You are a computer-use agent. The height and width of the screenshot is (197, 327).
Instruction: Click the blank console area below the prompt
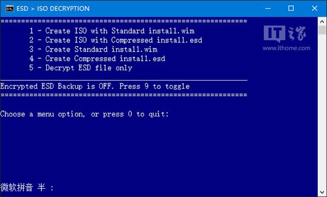[x=159, y=150]
